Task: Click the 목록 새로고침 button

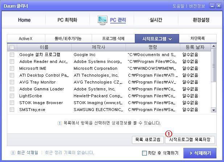Action: click(148, 140)
